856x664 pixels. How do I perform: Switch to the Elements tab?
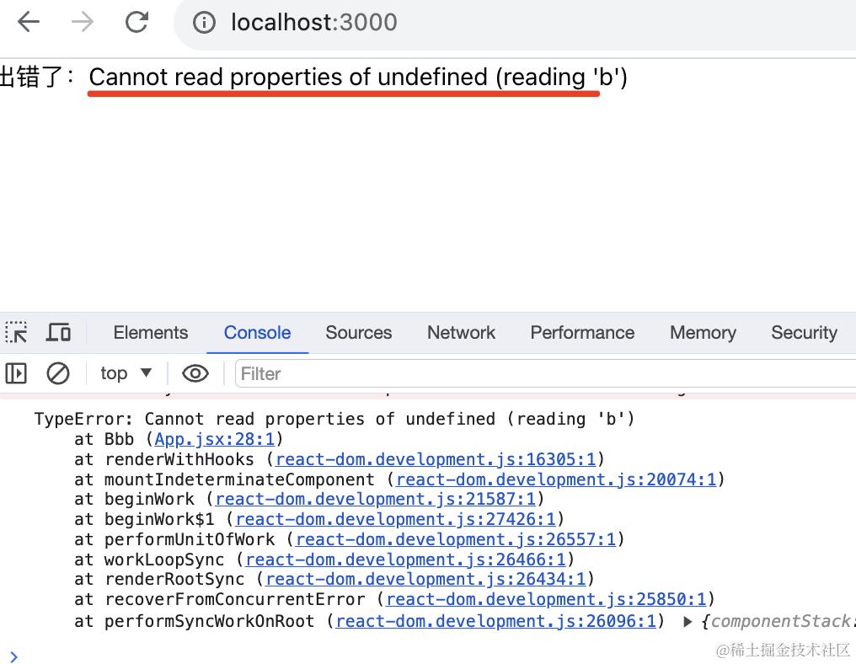tap(151, 333)
